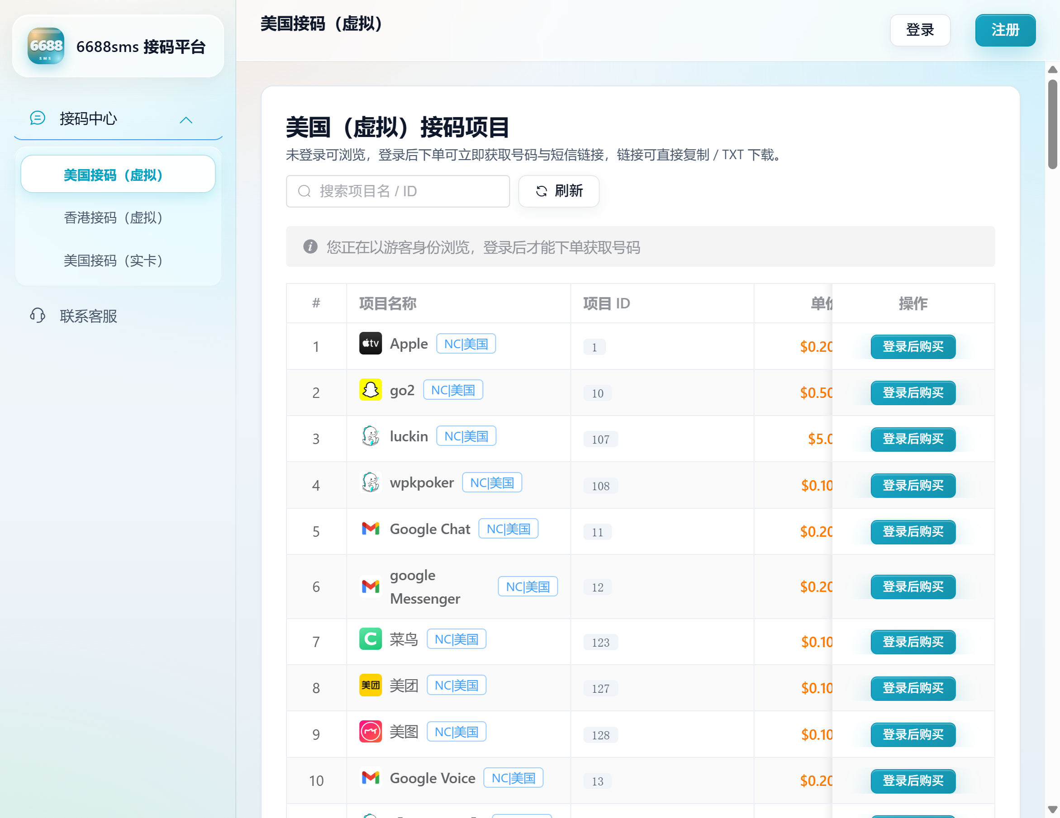Click the Snapchat icon for go2

(x=371, y=390)
